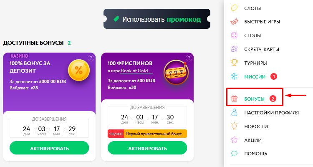Click the 100/1000 welcome bonus progress bar
Viewport: 313px width, 167px height.
tap(147, 134)
